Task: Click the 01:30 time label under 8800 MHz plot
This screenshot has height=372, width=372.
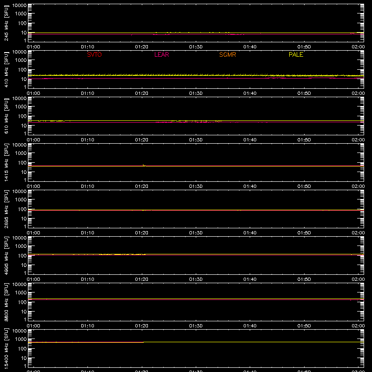Action: pyautogui.click(x=196, y=326)
